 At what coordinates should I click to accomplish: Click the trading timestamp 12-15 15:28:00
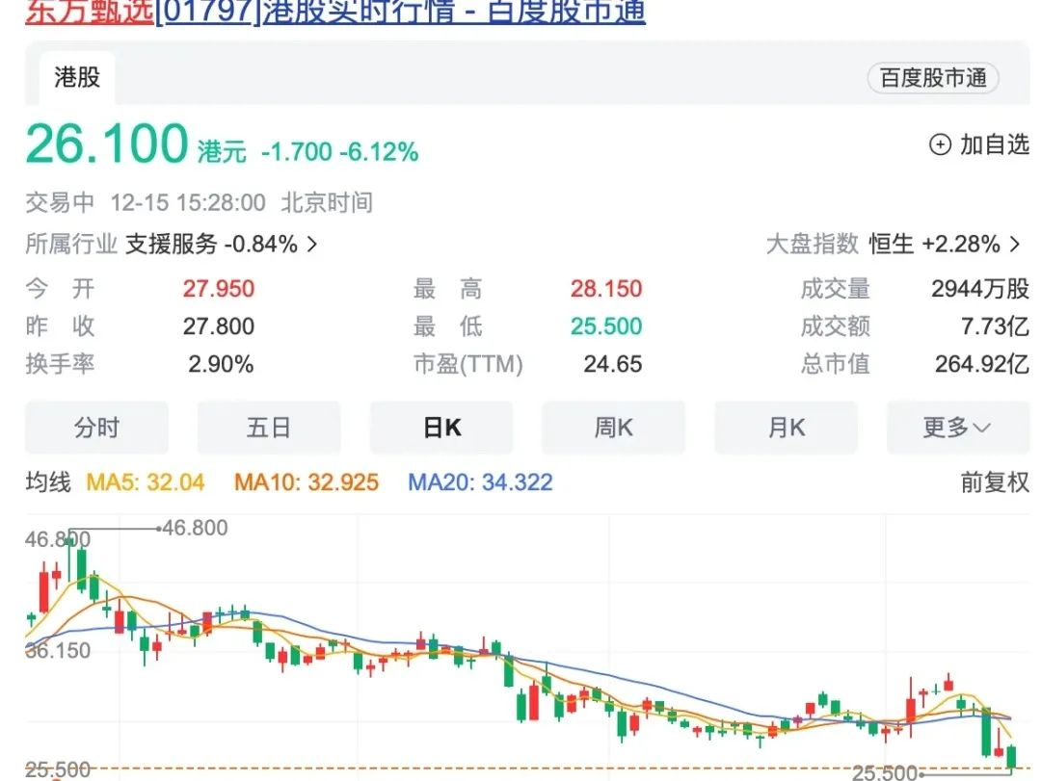coord(188,203)
